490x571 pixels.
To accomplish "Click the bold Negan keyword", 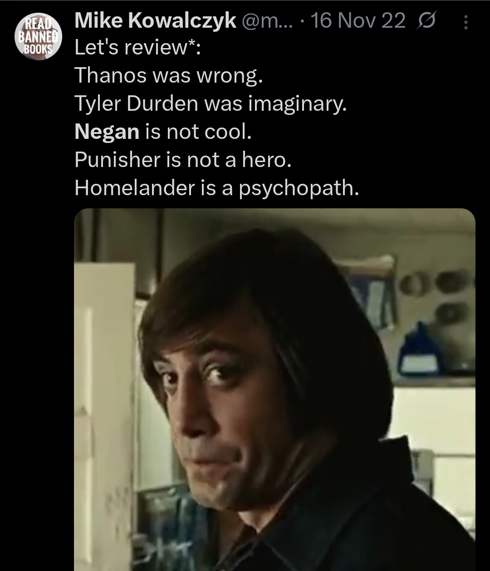I will click(x=107, y=132).
